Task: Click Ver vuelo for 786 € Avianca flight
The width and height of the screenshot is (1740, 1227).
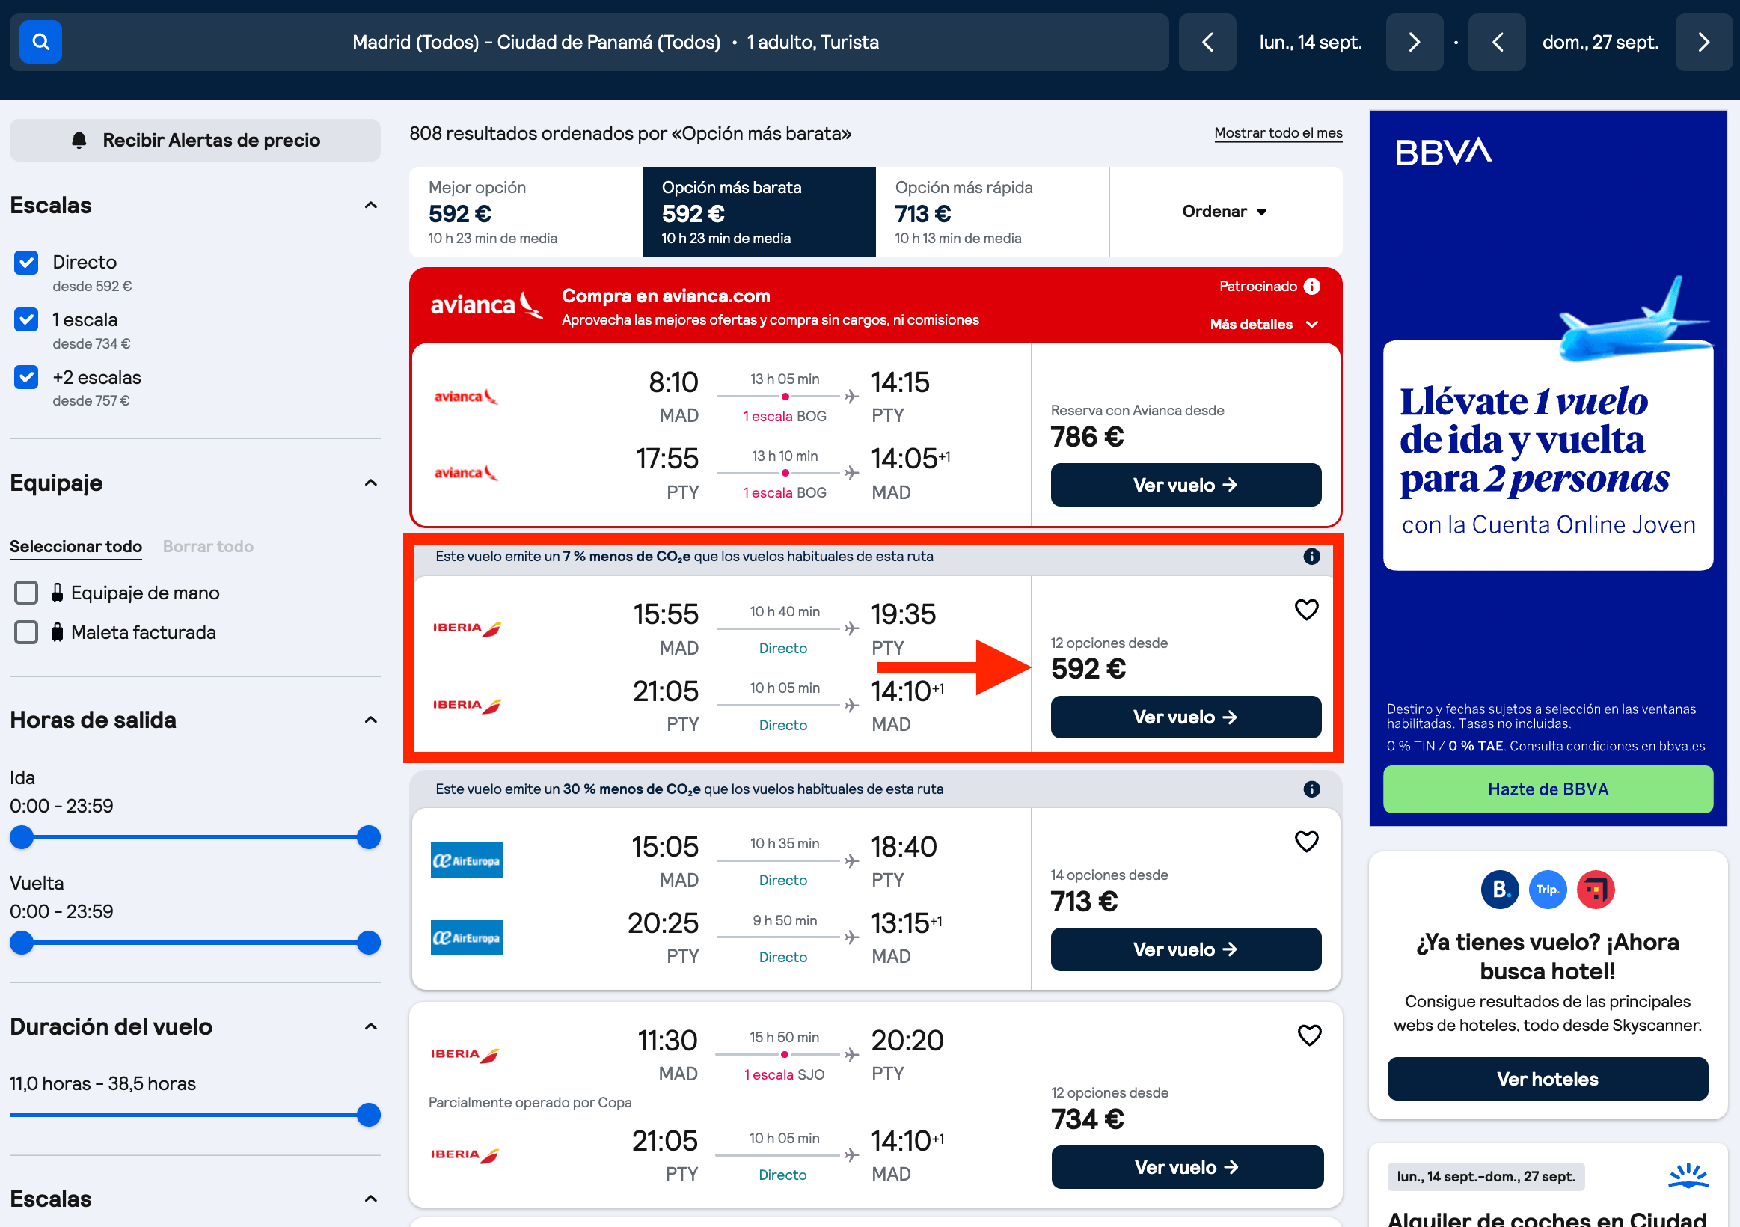Action: click(x=1185, y=485)
